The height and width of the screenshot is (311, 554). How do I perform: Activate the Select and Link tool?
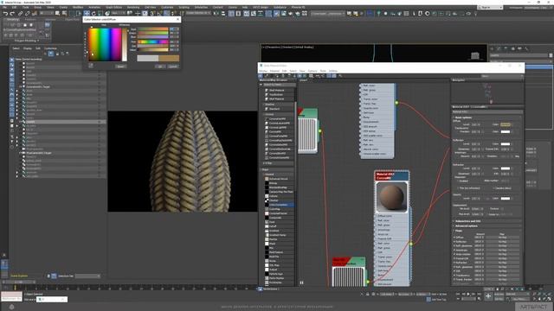pyautogui.click(x=21, y=14)
